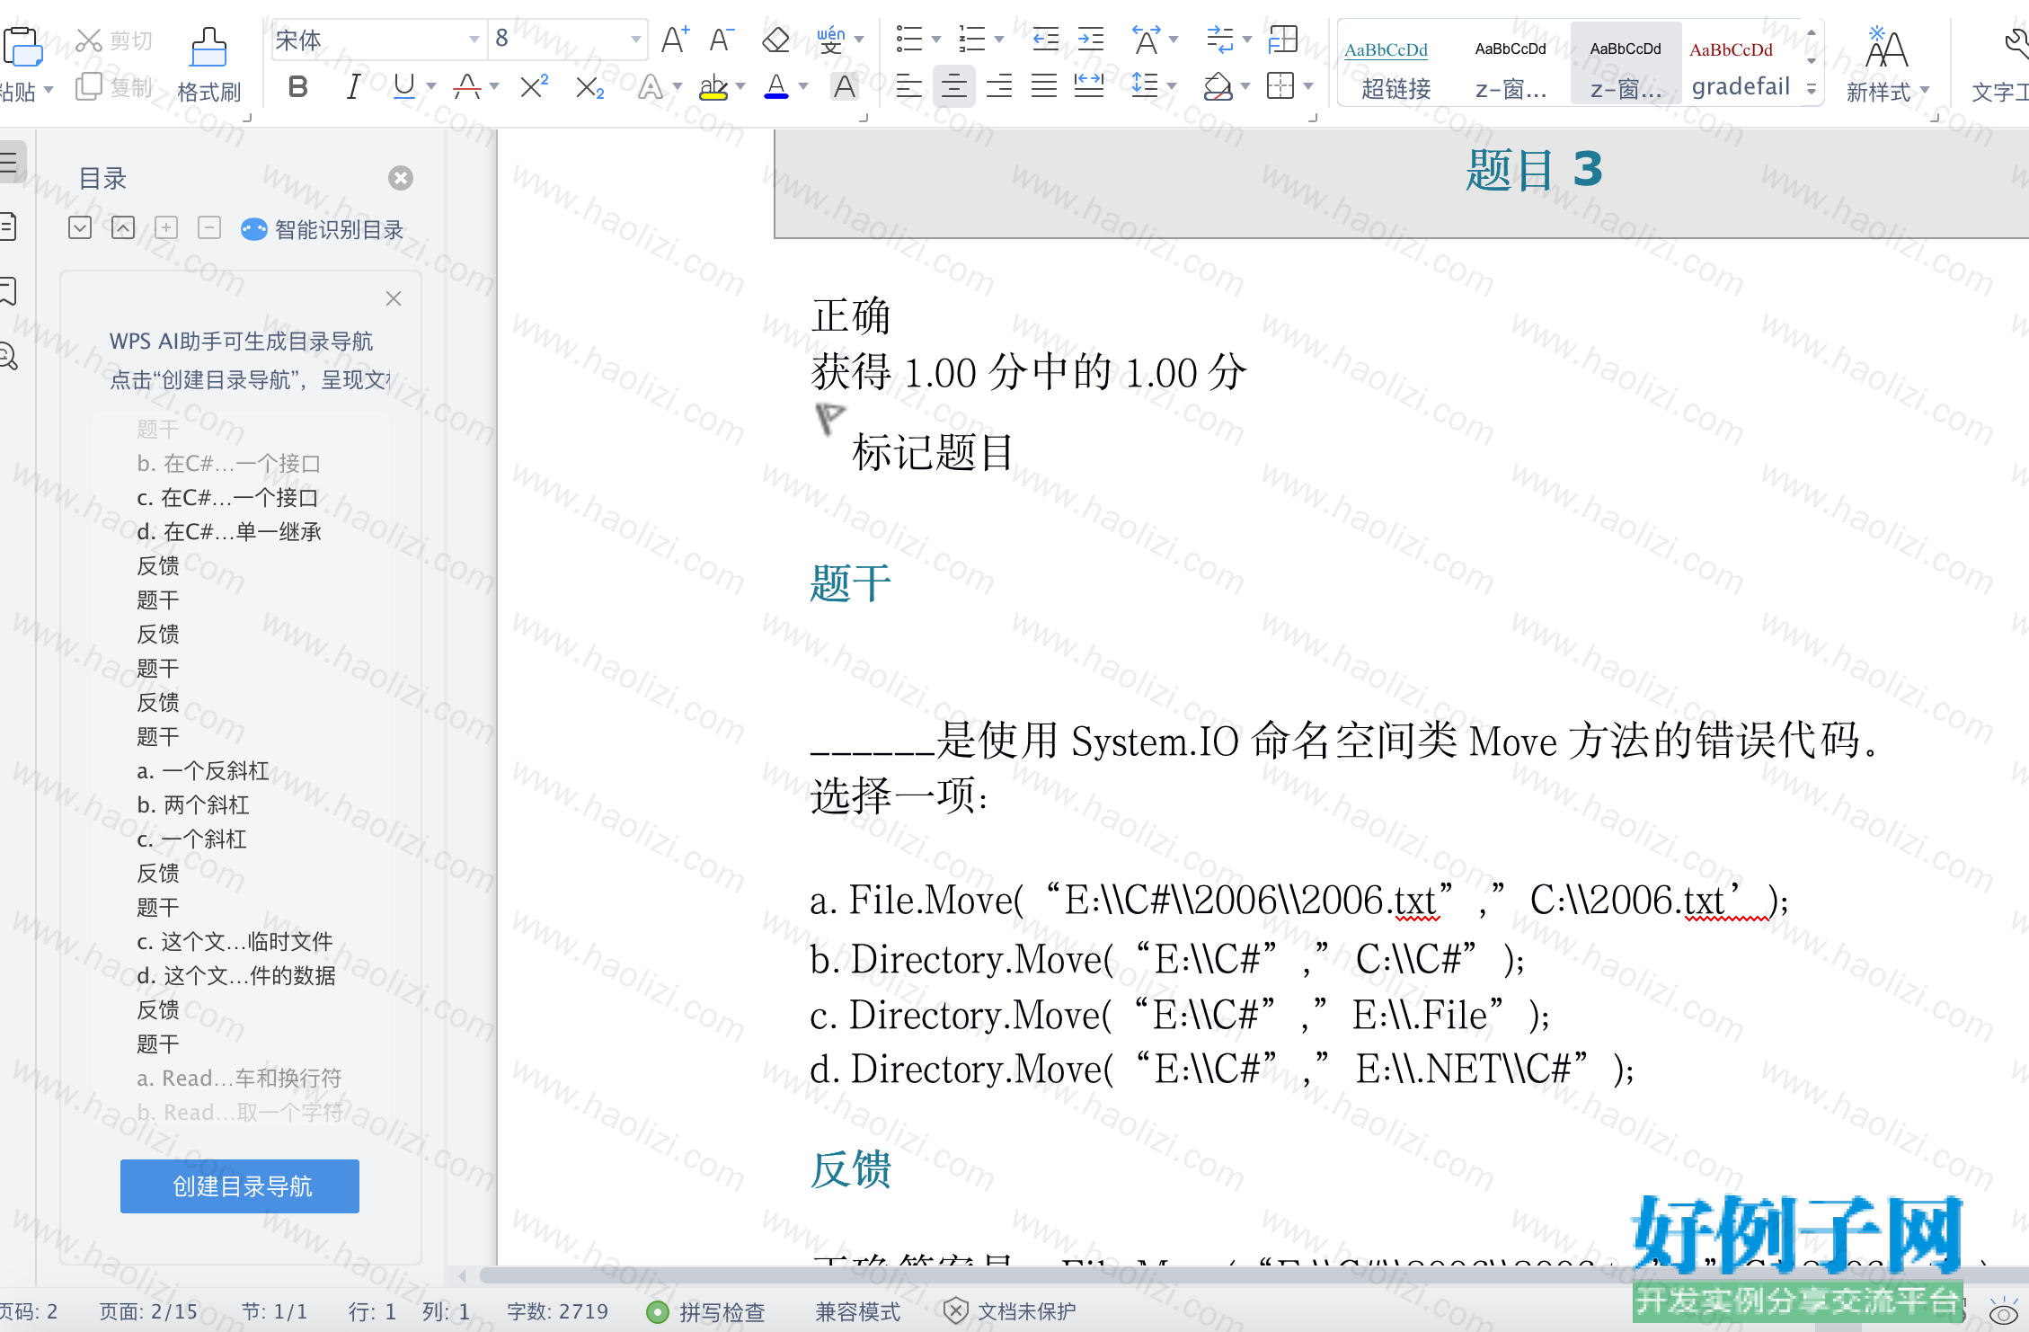Click the numbered list icon

[x=972, y=40]
